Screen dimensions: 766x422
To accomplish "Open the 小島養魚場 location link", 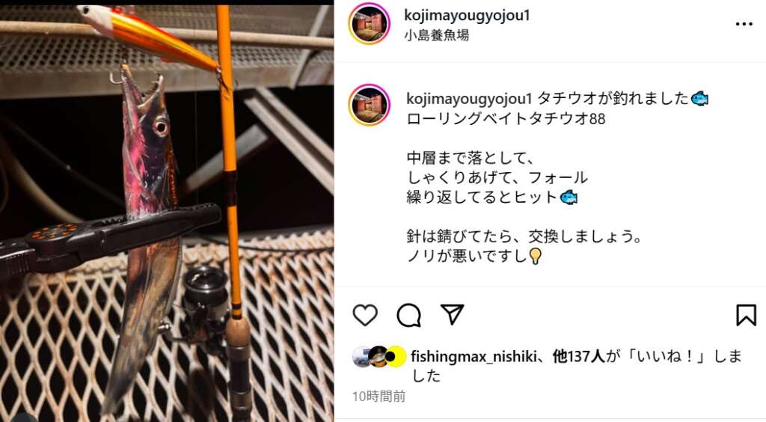I will [x=437, y=35].
